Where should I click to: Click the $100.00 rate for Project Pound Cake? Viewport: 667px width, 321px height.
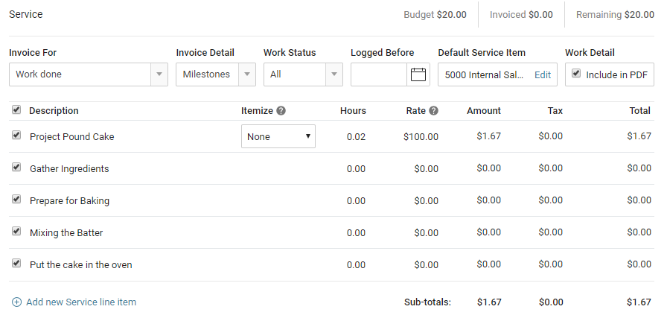[x=421, y=136]
